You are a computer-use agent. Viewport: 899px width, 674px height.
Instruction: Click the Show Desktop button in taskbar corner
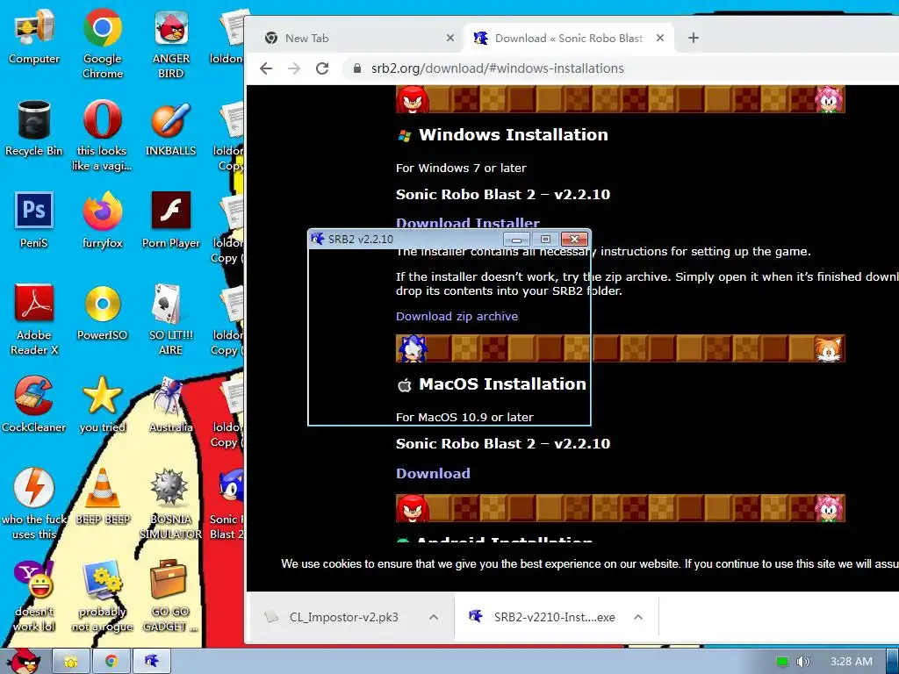point(893,662)
